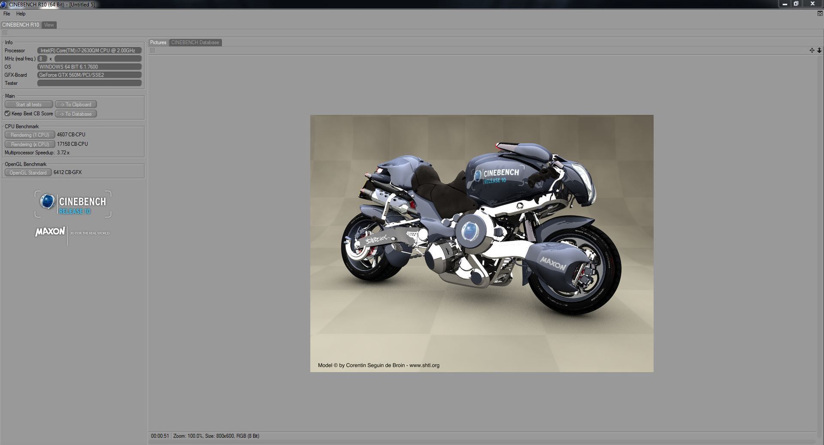The height and width of the screenshot is (445, 824).
Task: Start the OpenGL Standard benchmark
Action: point(28,172)
